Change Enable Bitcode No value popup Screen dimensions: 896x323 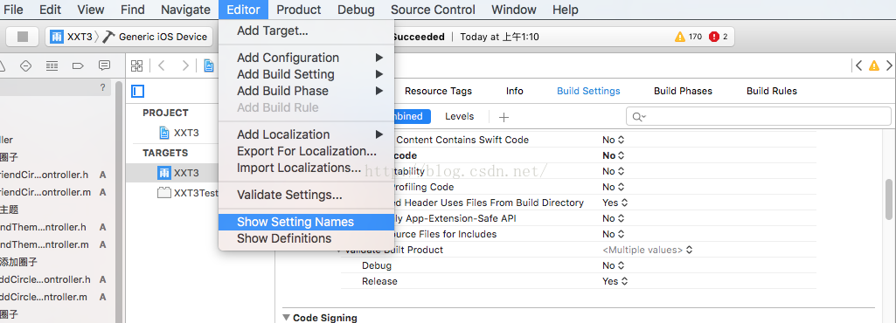coord(613,155)
